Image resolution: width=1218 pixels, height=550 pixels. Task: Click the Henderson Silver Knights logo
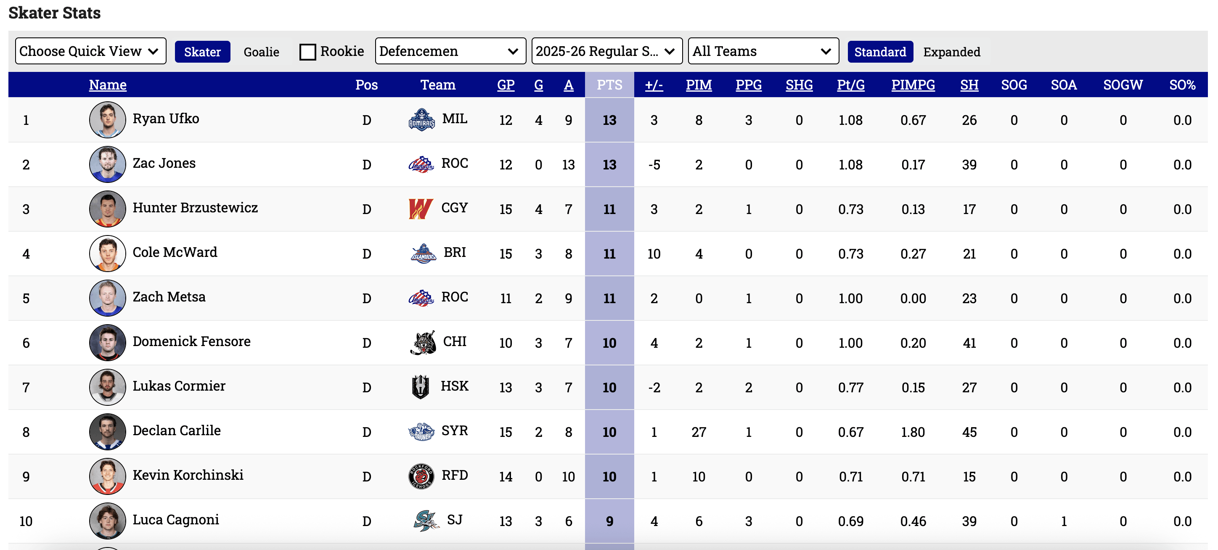click(x=420, y=387)
